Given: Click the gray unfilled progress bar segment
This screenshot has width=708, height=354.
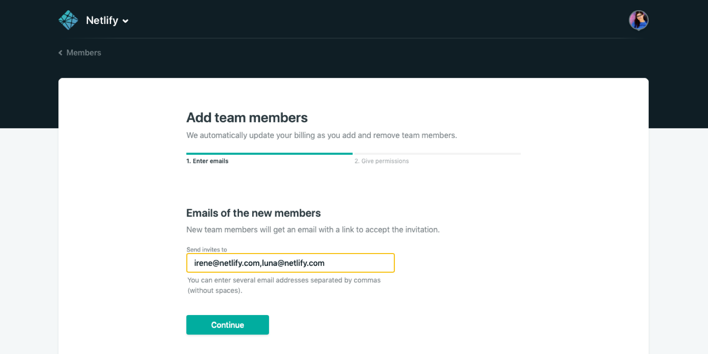Looking at the screenshot, I should tap(437, 154).
